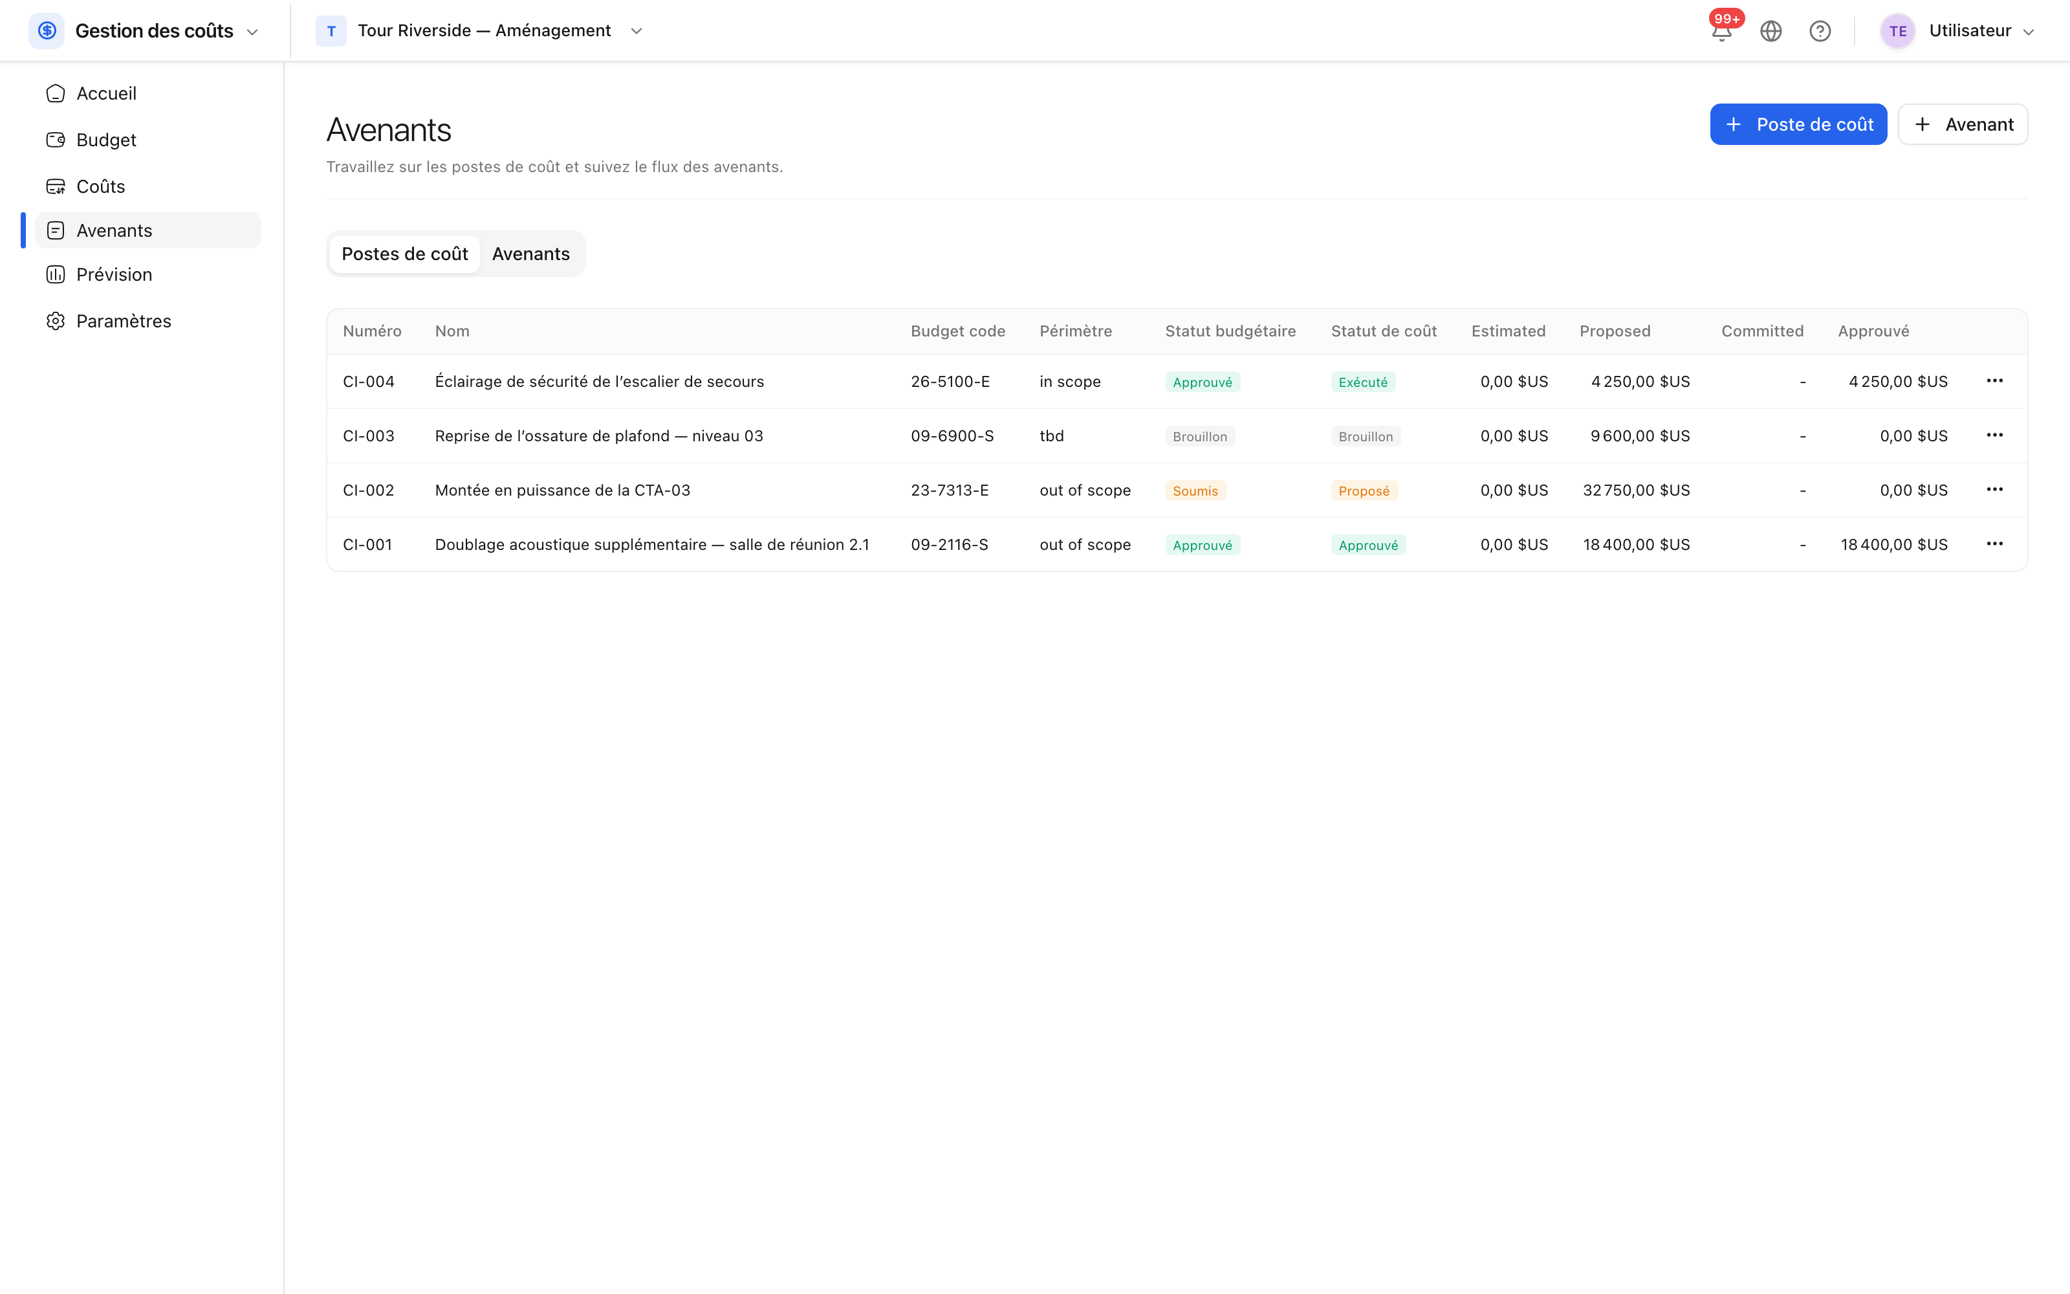Expand the Tour Riverside project dropdown
The image size is (2070, 1294).
point(635,31)
